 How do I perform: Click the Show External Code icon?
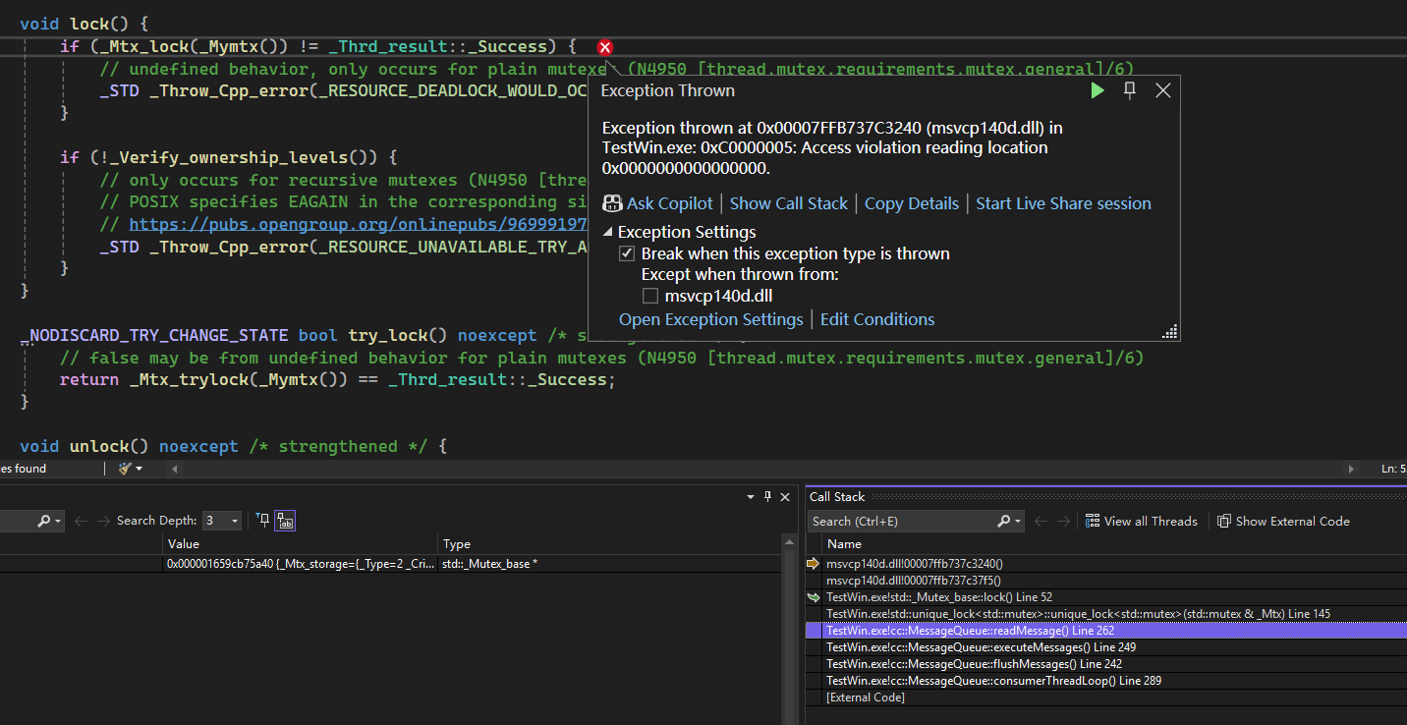tap(1224, 521)
